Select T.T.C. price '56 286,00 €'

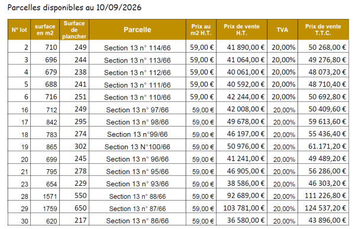click(x=327, y=171)
